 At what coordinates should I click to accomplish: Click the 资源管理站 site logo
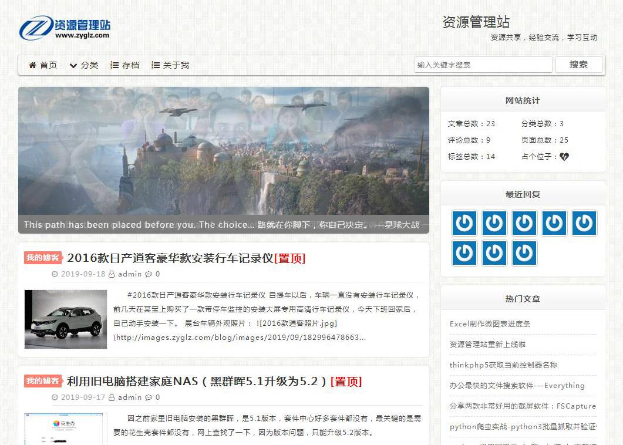point(65,28)
